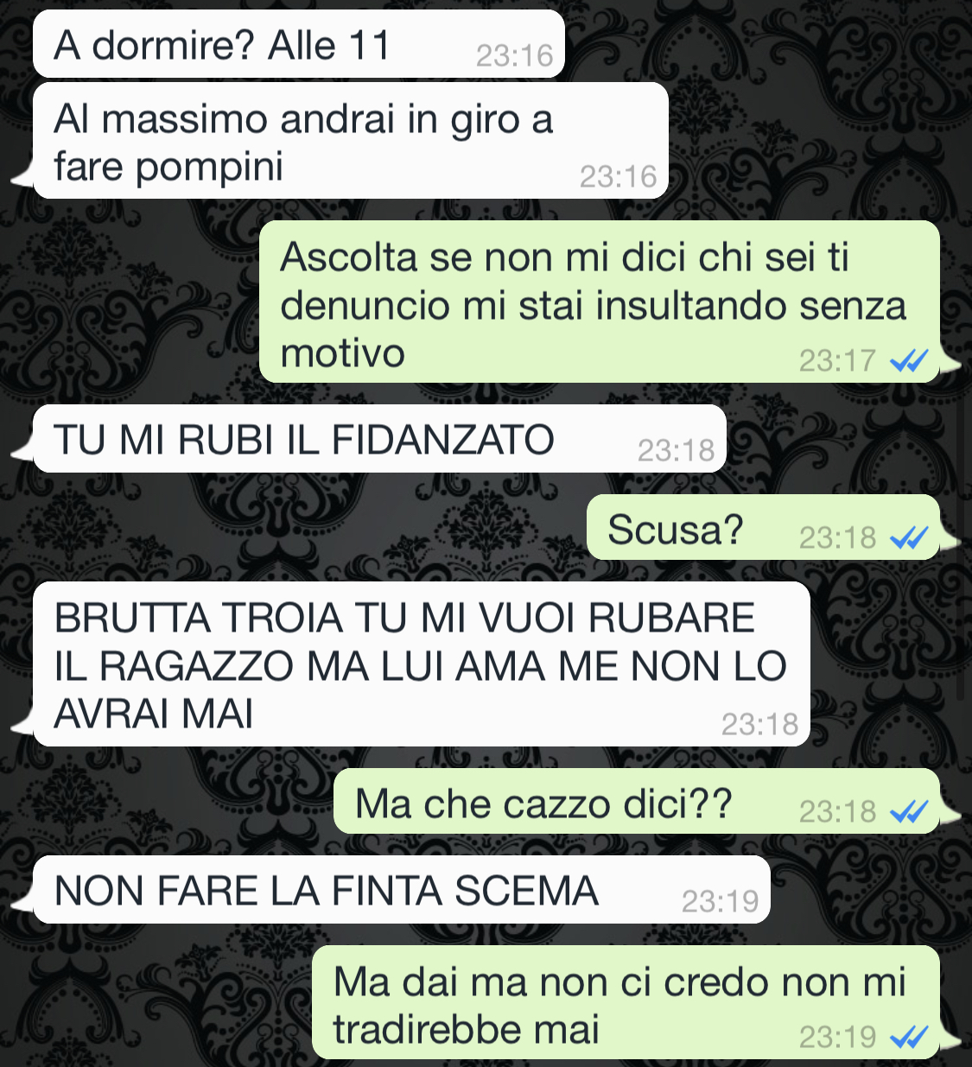Click the 23:16 timestamp on 'A dormire?' message
Viewport: 972px width, 1067px height.
coord(514,56)
